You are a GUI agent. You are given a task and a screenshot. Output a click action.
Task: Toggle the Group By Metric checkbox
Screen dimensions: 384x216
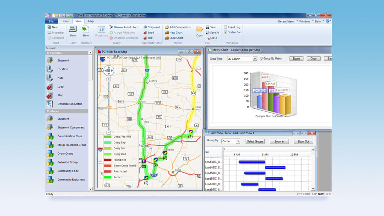tap(262, 58)
